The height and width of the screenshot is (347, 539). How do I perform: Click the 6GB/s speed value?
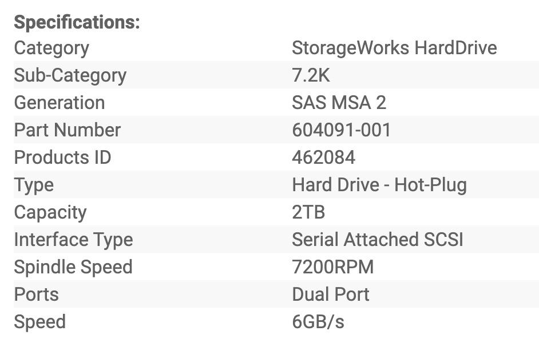pos(318,322)
